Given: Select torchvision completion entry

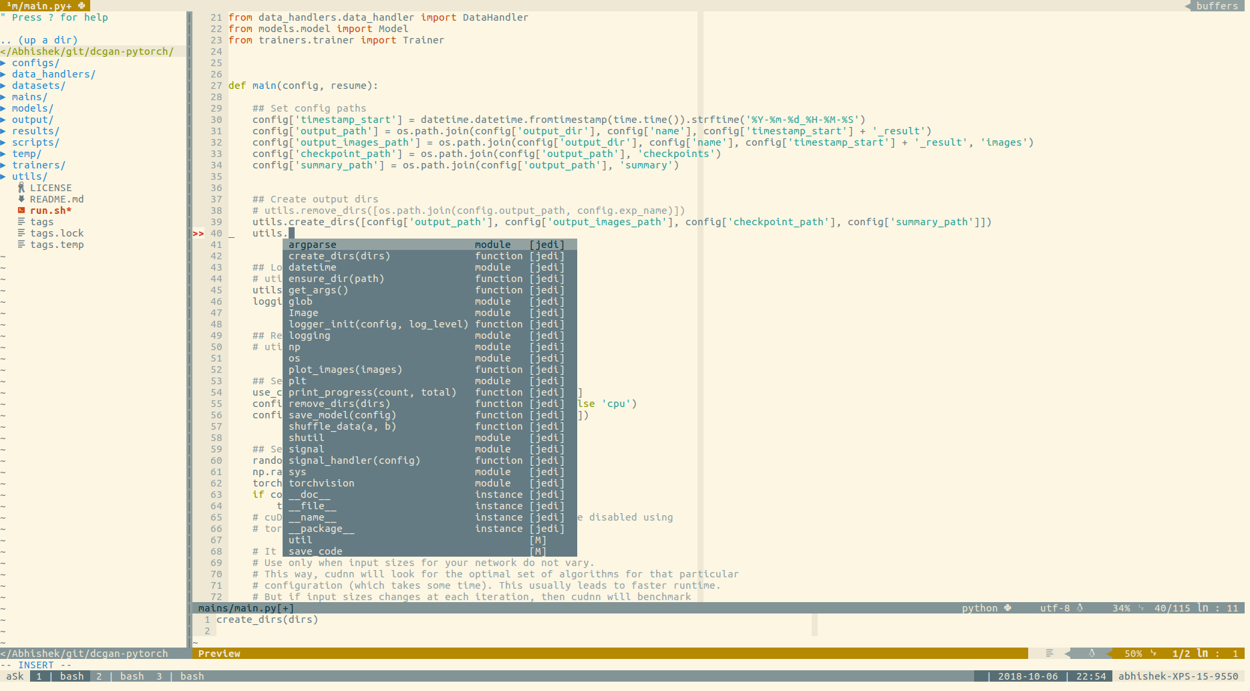Looking at the screenshot, I should tap(430, 483).
